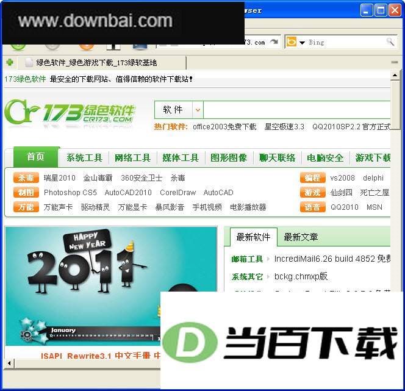This screenshot has width=405, height=391.
Task: Click into the site search input field
Action: tap(297, 110)
